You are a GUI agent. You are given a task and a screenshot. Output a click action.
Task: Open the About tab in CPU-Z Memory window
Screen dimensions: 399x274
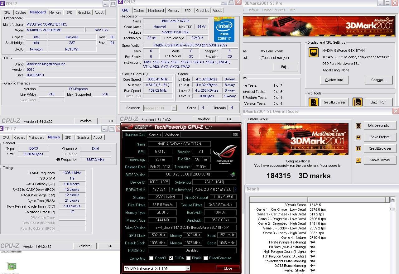point(98,137)
